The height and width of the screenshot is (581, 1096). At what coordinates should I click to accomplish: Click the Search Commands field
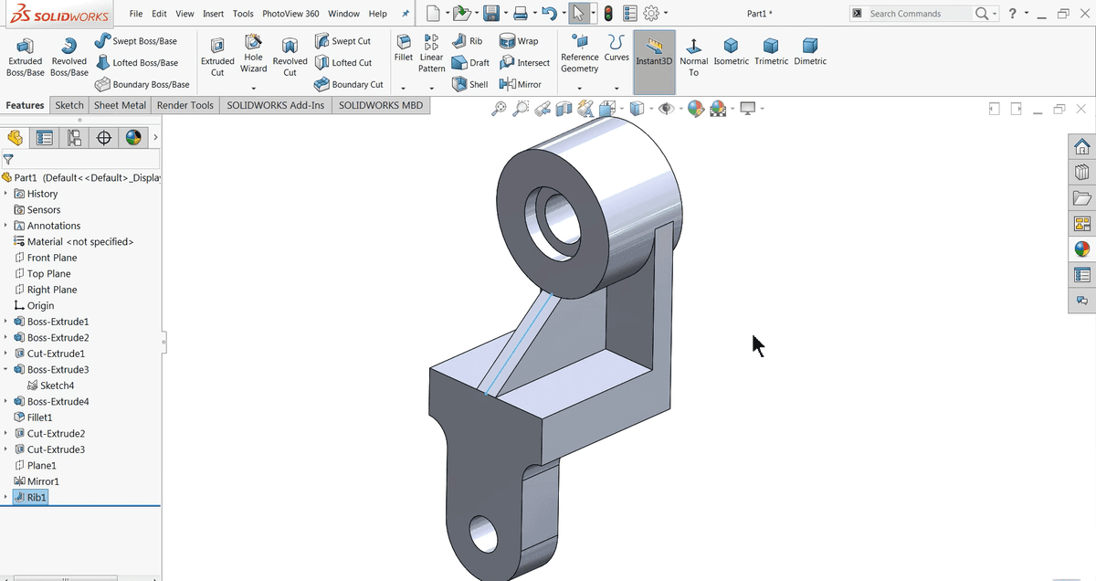tap(916, 14)
